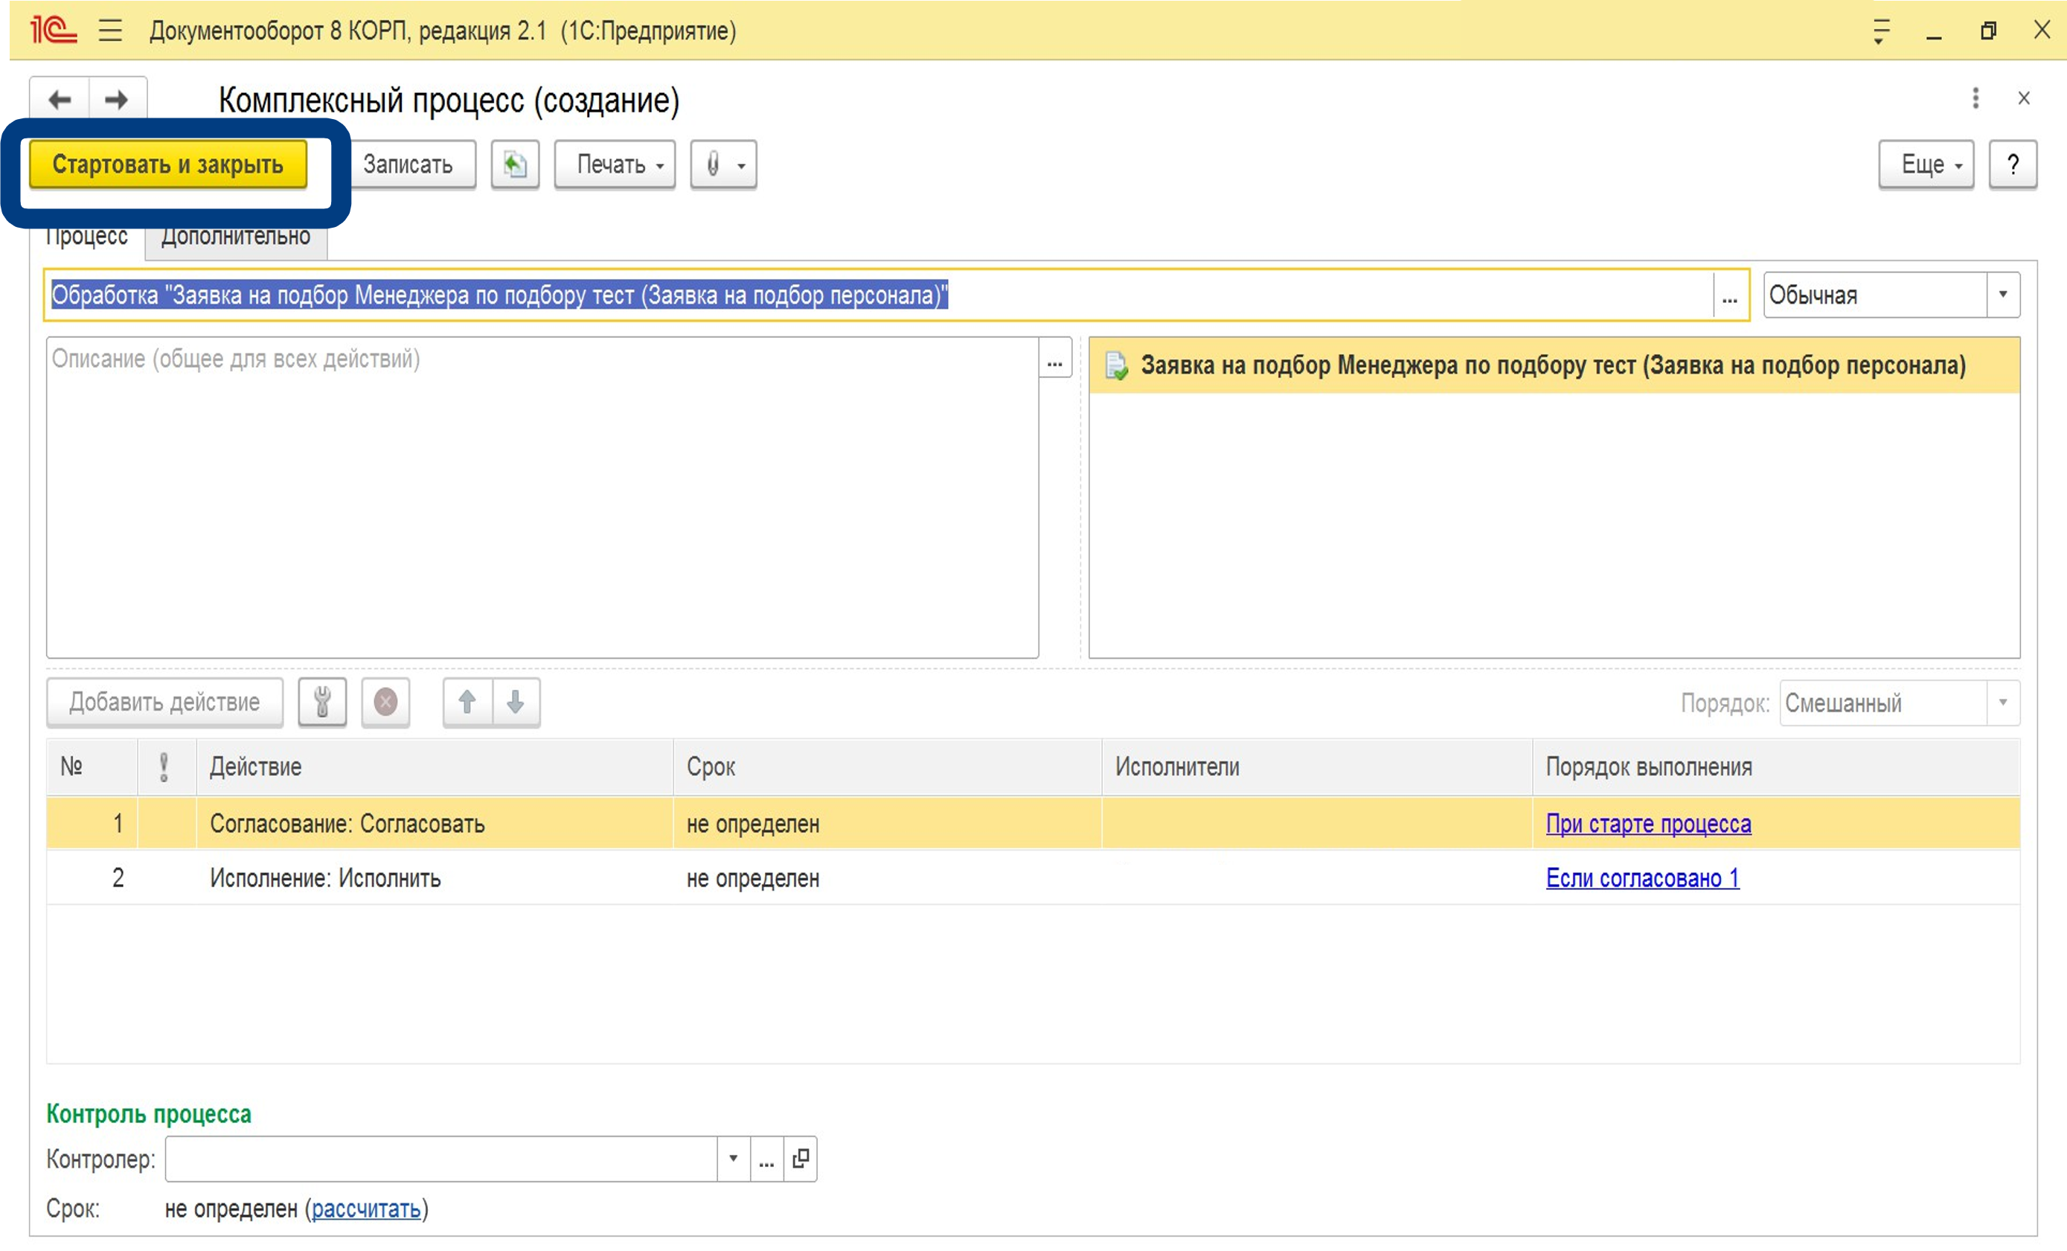Open the Печать dropdown menu
Viewport: 2067px width, 1251px height.
[615, 164]
